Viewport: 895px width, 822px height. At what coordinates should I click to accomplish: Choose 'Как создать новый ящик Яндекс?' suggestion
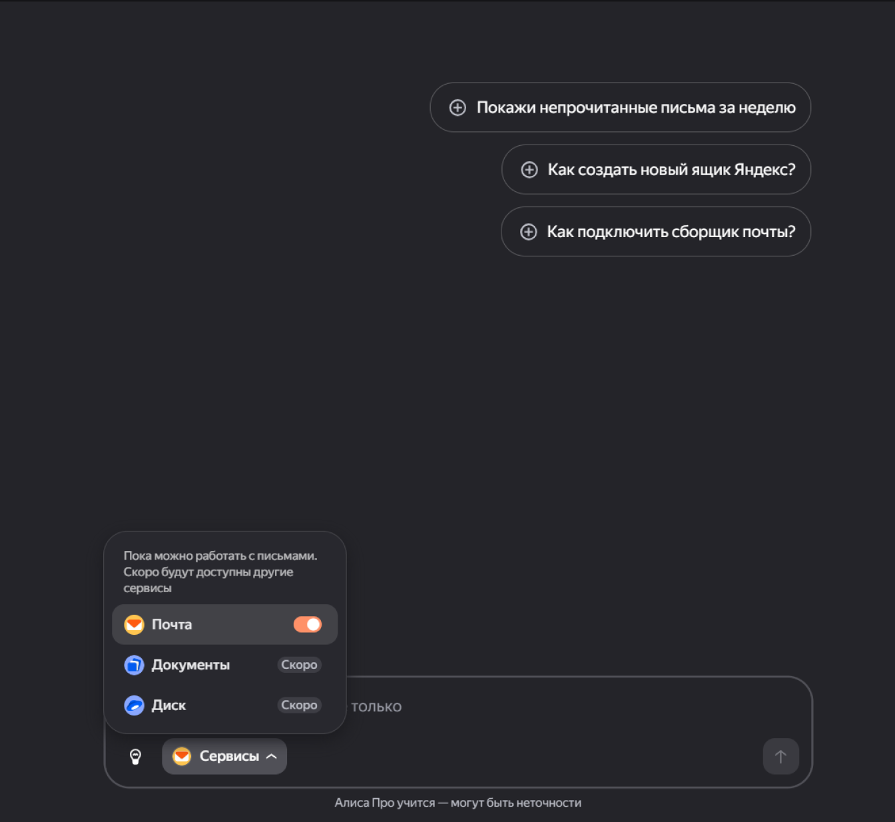[x=671, y=170]
